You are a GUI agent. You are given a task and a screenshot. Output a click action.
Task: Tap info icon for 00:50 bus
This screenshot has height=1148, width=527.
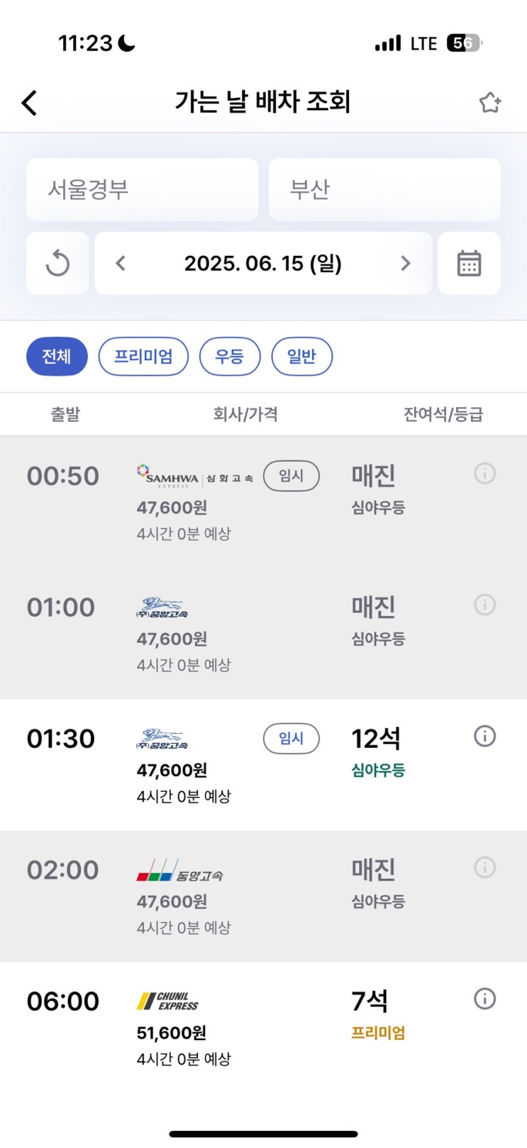(x=484, y=473)
